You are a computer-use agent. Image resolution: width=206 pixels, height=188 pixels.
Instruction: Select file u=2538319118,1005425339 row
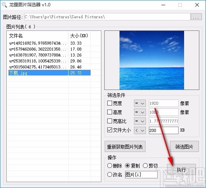coord(49,61)
